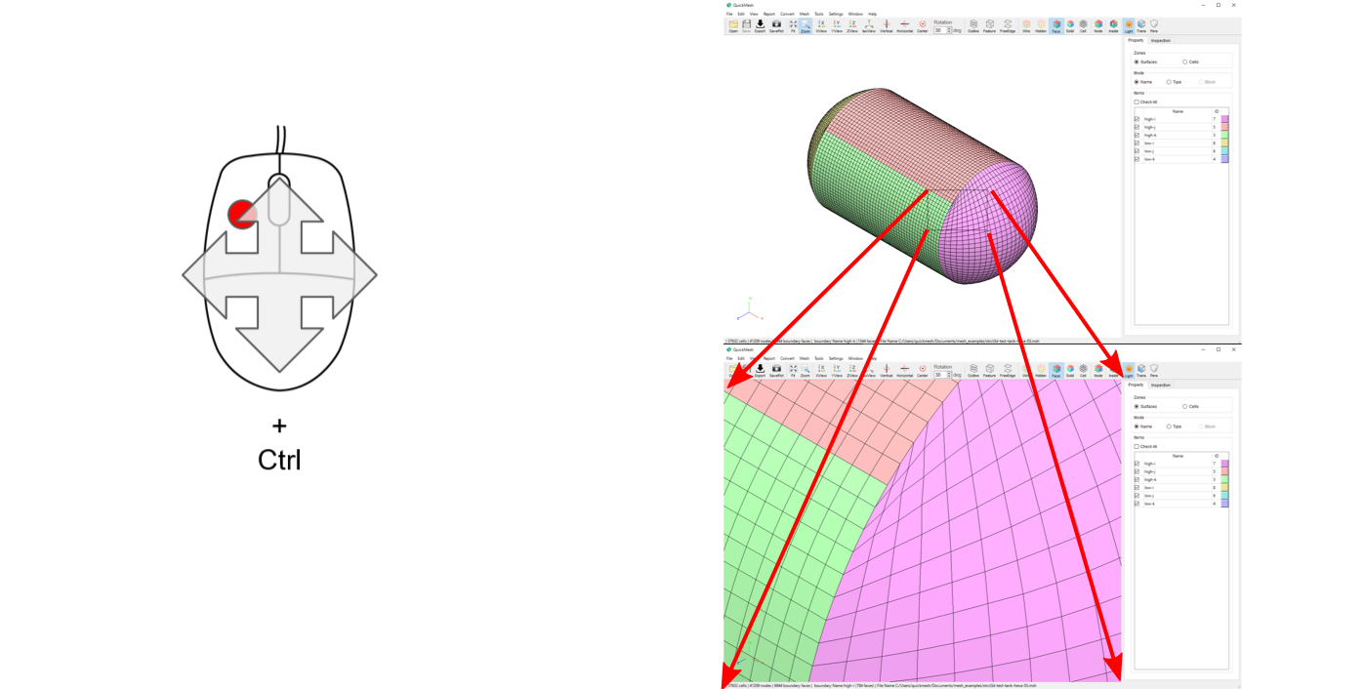Click high-k color swatch in upper window

point(1225,136)
